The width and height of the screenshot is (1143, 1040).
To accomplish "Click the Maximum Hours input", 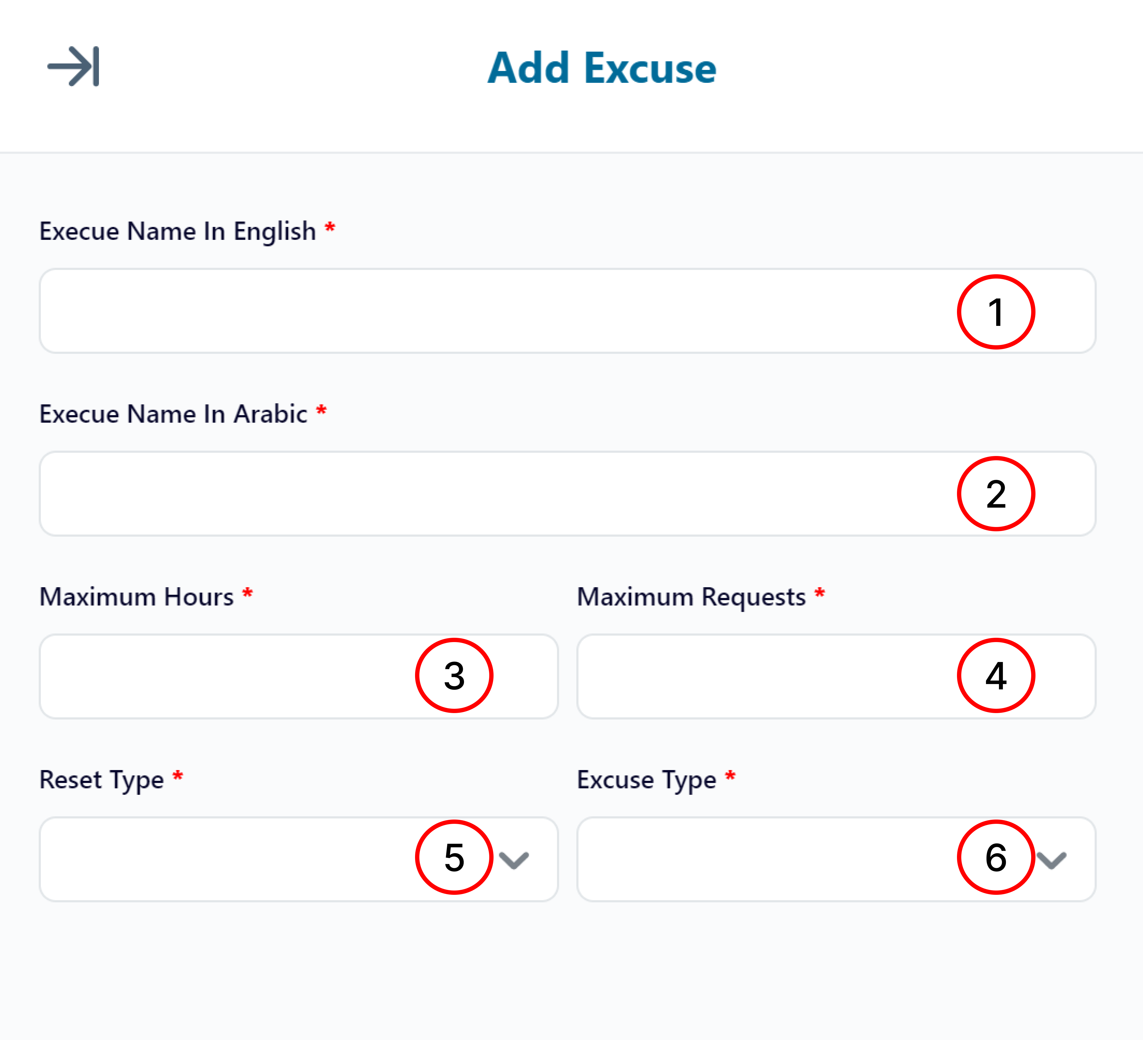I will [299, 676].
